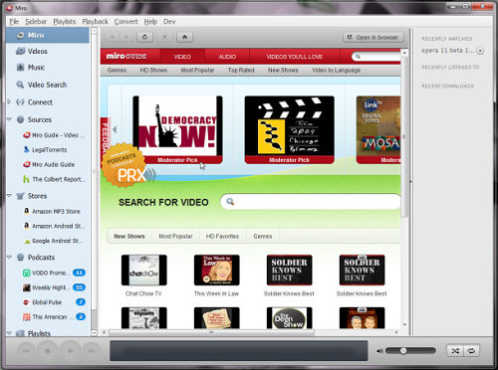The height and width of the screenshot is (370, 498).
Task: Click the play button in playback bar
Action: pos(71,351)
